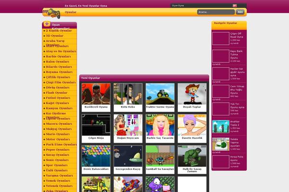Open the purple character game thumbnail
Viewport: 289px width, 192px height.
pyautogui.click(x=160, y=184)
